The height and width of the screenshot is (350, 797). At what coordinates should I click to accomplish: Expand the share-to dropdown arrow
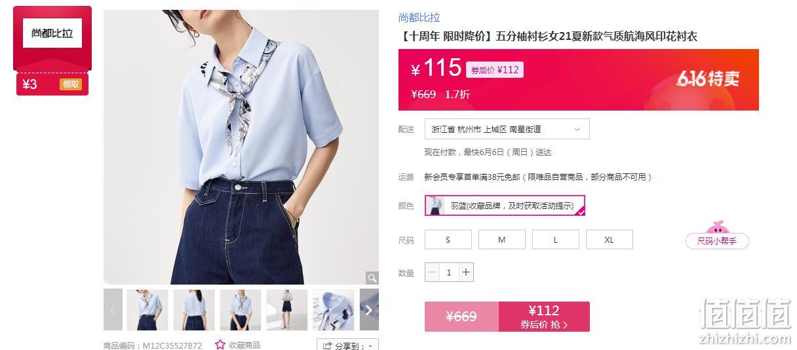(x=370, y=346)
